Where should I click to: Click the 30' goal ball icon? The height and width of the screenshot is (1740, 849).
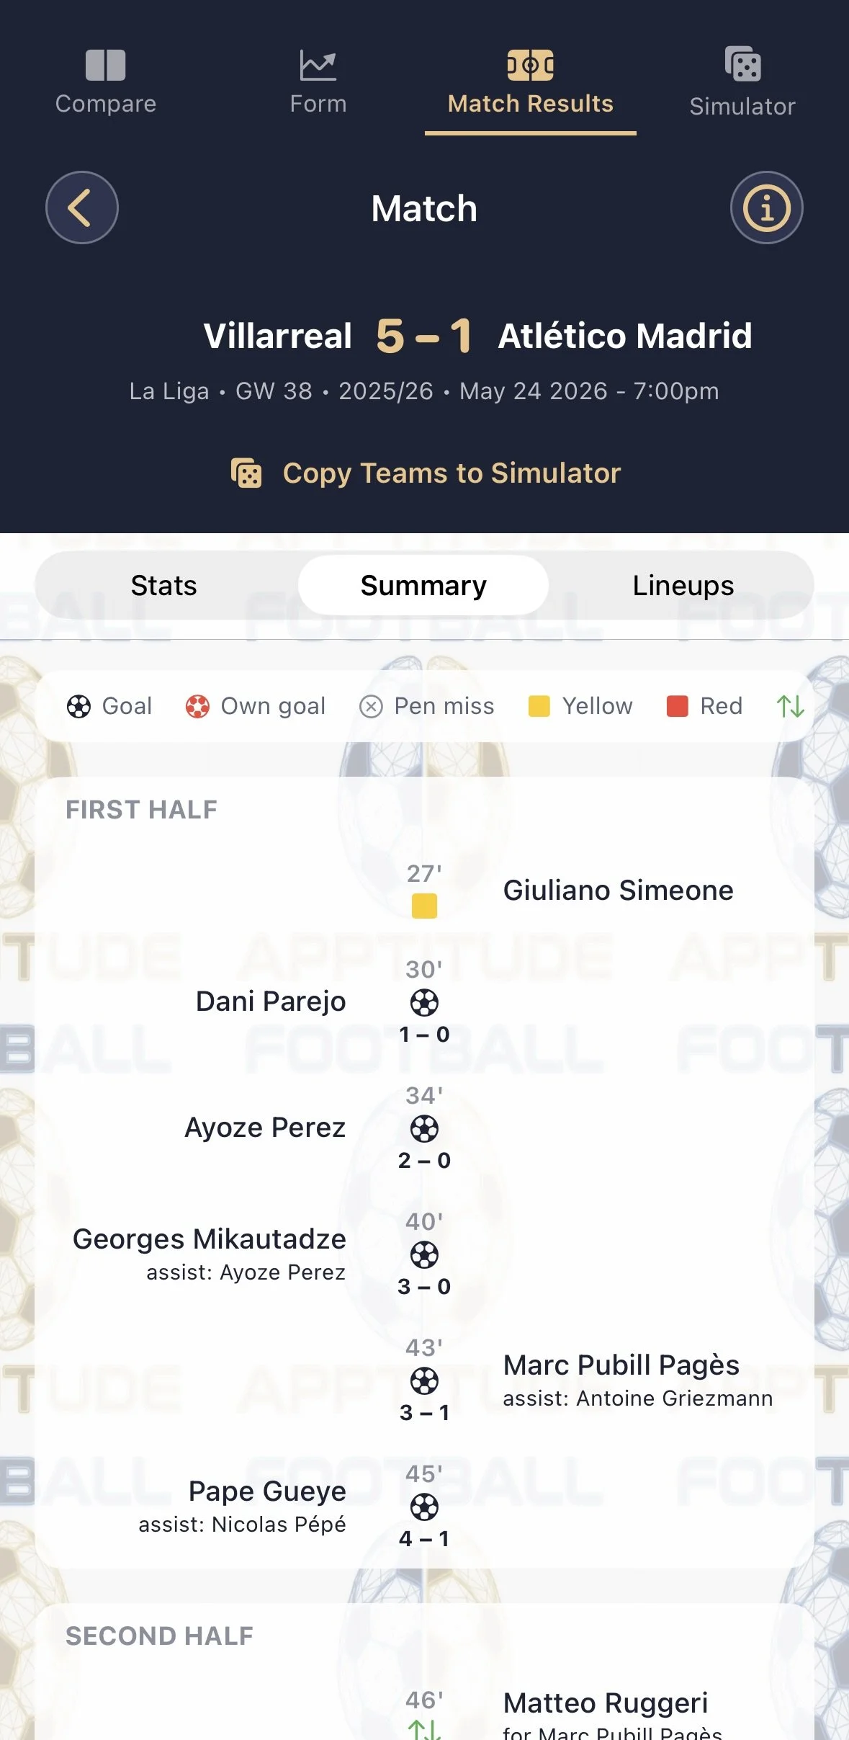(x=424, y=1002)
